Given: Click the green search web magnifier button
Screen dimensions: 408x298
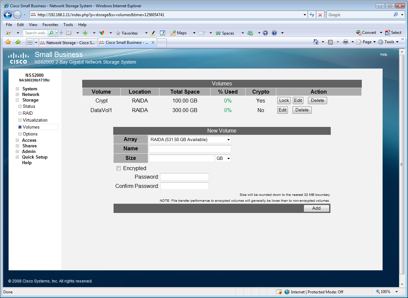Looking at the screenshot, I should [x=51, y=33].
